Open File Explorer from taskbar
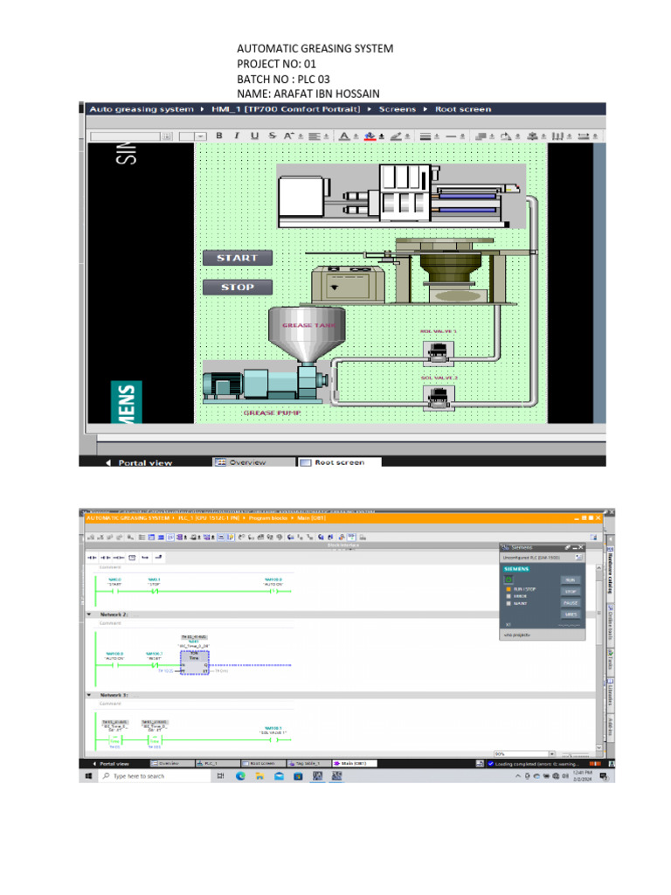The width and height of the screenshot is (671, 895). click(x=259, y=776)
